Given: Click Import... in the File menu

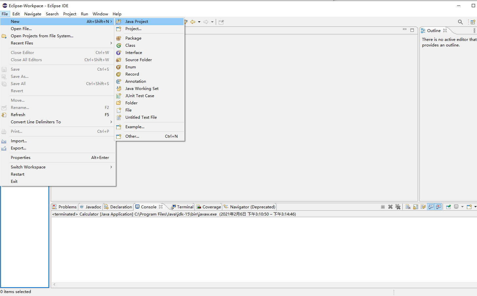Looking at the screenshot, I should (x=19, y=141).
